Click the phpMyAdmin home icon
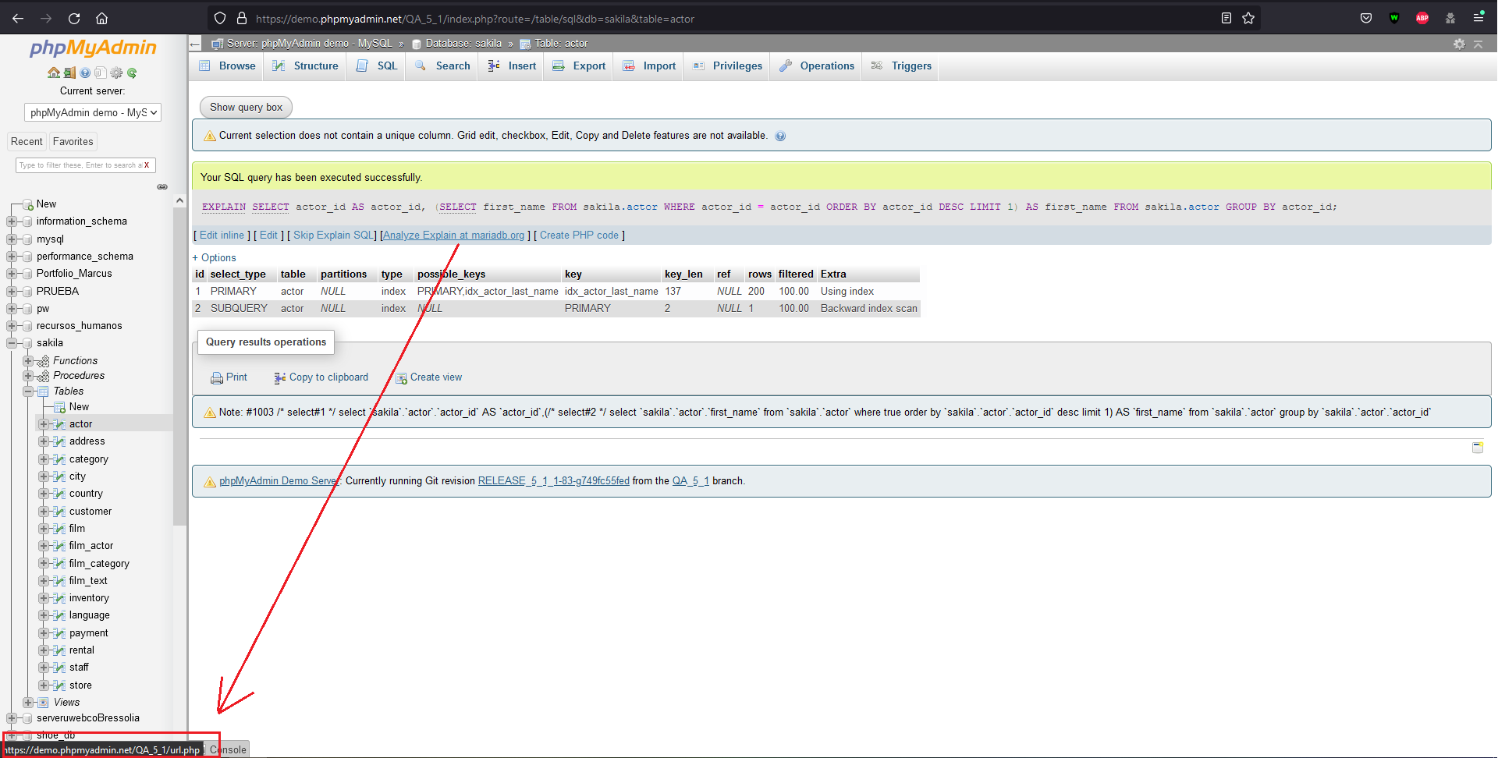 (x=54, y=73)
